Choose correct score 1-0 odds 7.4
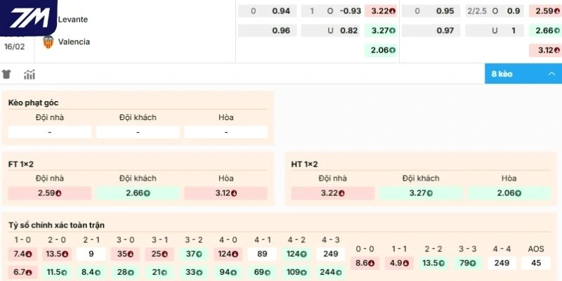Image resolution: width=562 pixels, height=281 pixels. pos(22,254)
